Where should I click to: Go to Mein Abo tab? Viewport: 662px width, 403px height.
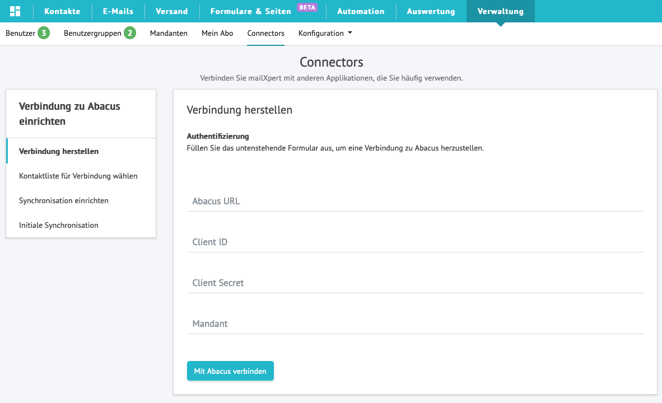click(217, 34)
